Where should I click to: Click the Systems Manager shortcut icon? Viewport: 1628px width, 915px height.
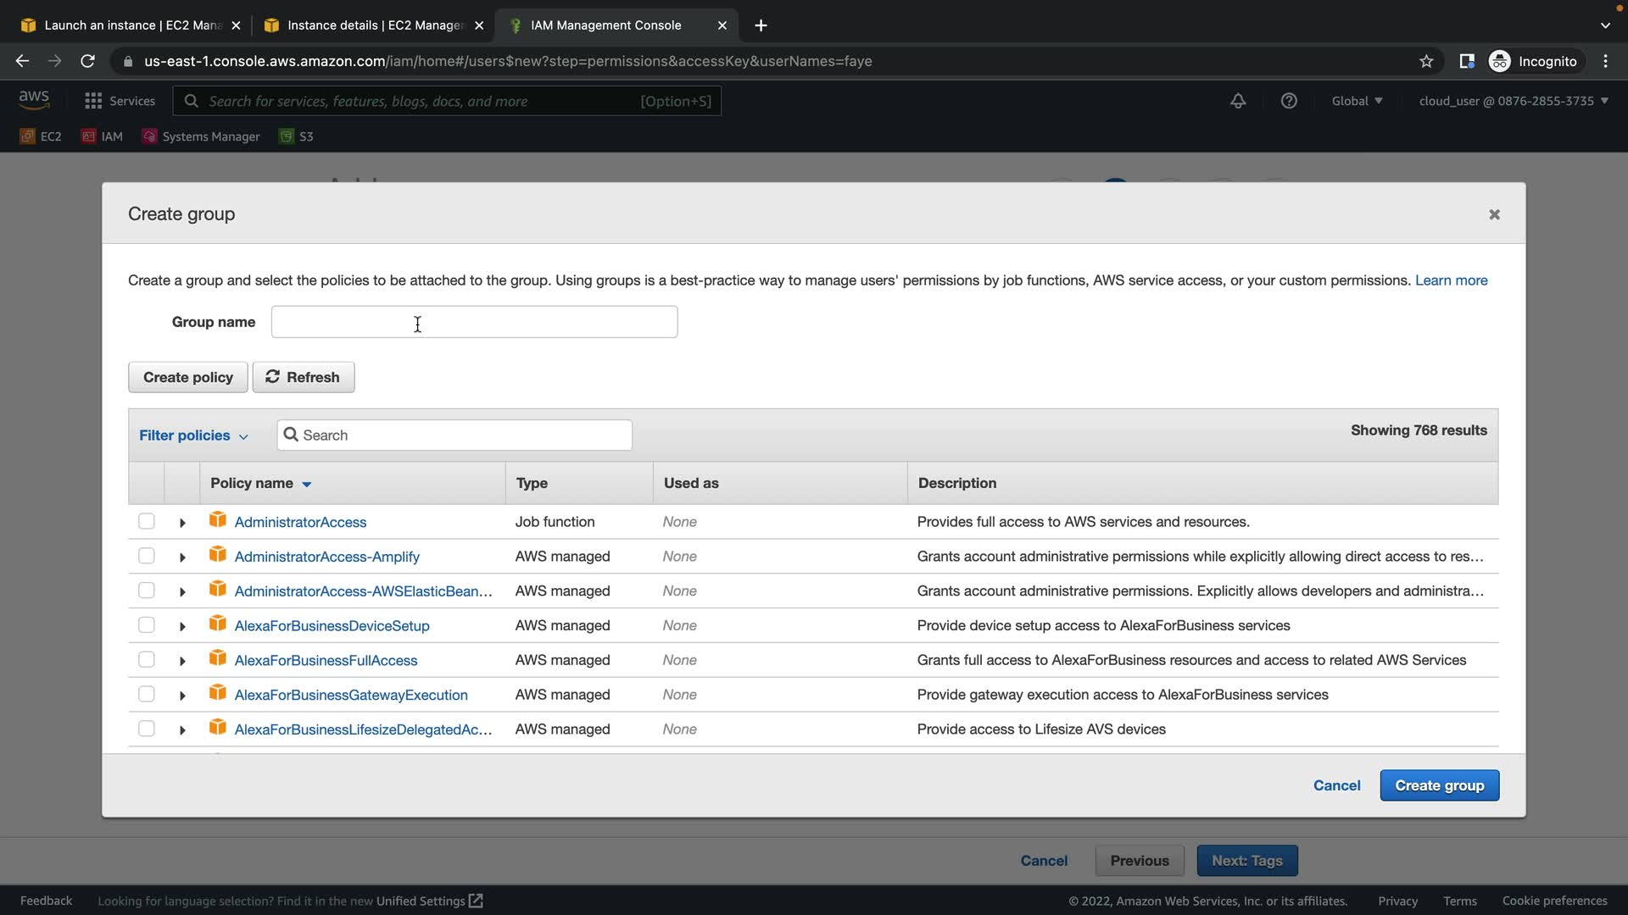[150, 136]
